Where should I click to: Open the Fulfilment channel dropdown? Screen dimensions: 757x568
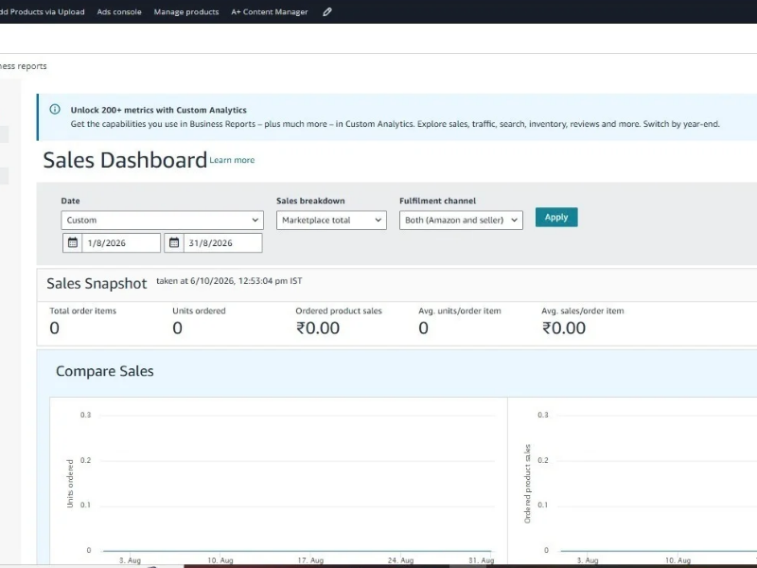(x=461, y=221)
